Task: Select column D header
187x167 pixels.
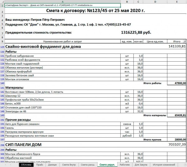Action: 155,2
